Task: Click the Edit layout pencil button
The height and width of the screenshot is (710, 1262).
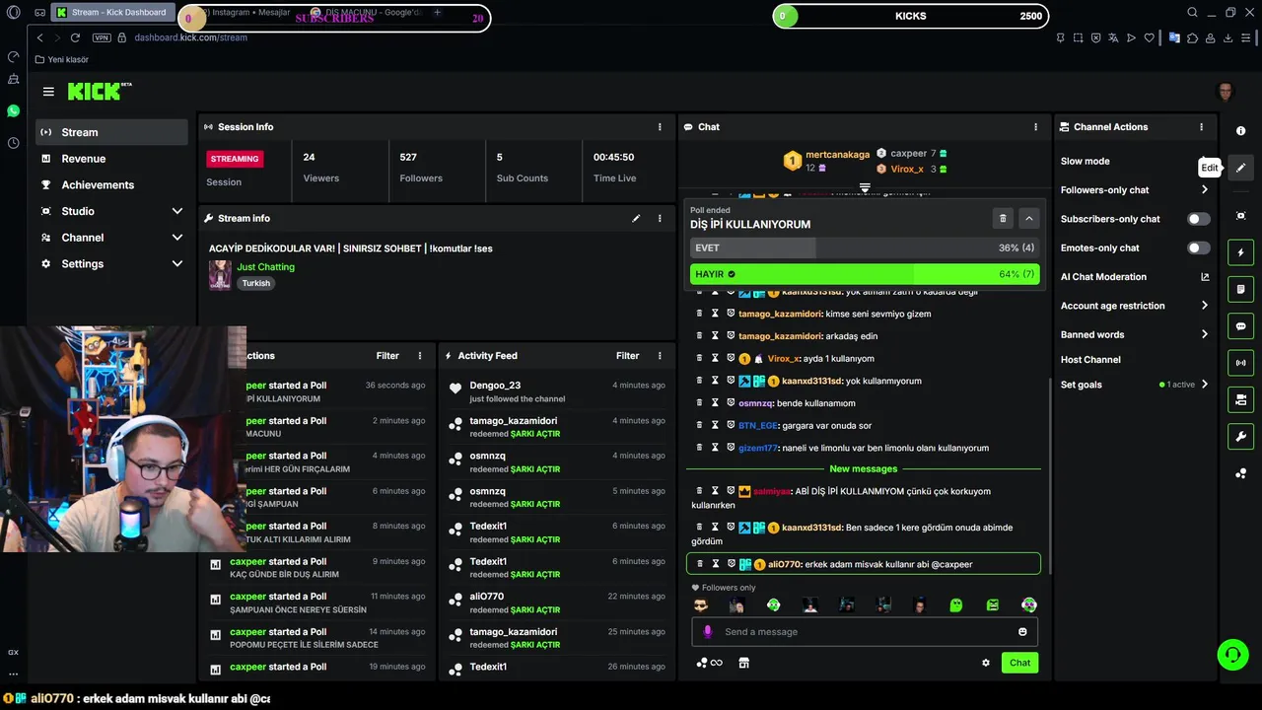Action: 1240,168
